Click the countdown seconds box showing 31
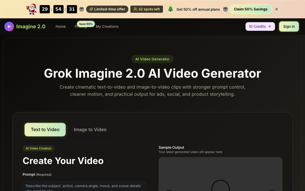This screenshot has height=191, width=305. pyautogui.click(x=72, y=9)
